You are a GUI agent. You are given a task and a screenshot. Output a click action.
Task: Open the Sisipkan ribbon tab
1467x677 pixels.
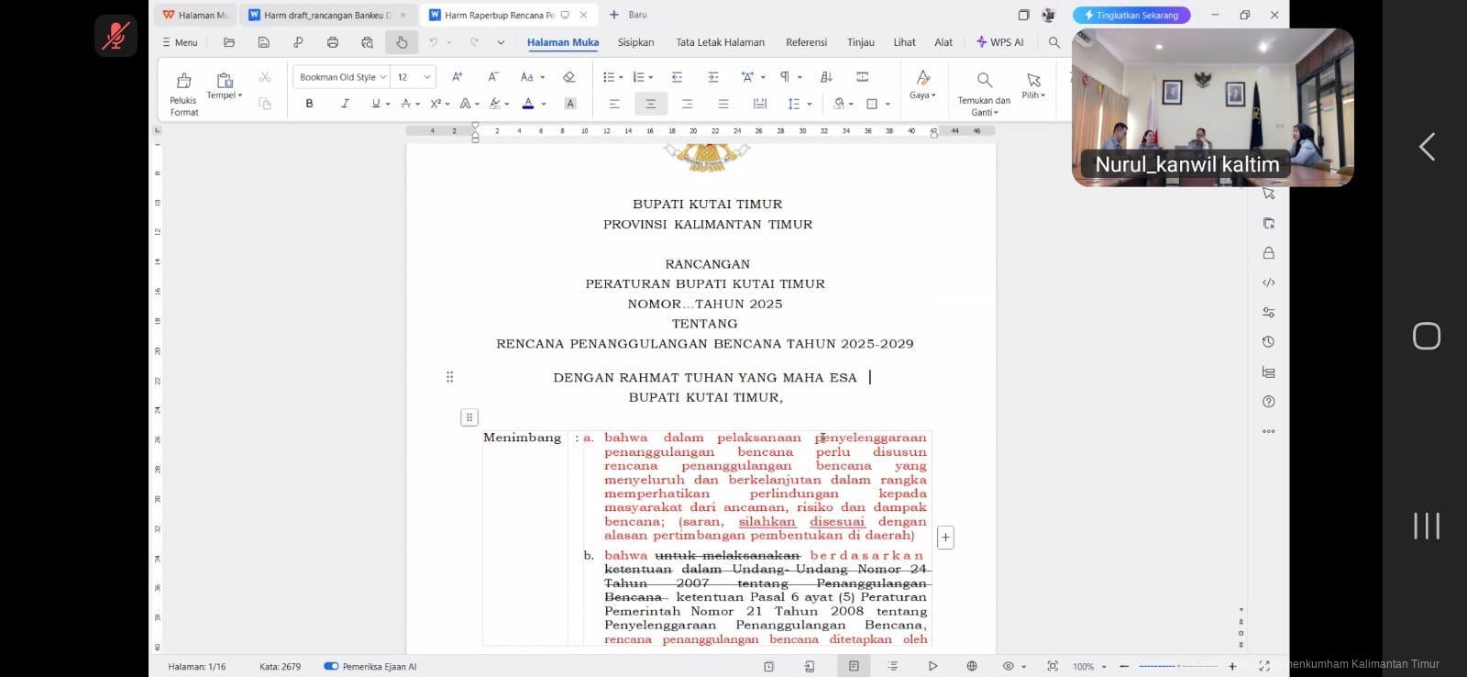click(x=635, y=42)
